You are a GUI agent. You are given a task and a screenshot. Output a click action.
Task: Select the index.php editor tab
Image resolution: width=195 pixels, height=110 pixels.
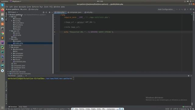pyautogui.click(x=60, y=12)
